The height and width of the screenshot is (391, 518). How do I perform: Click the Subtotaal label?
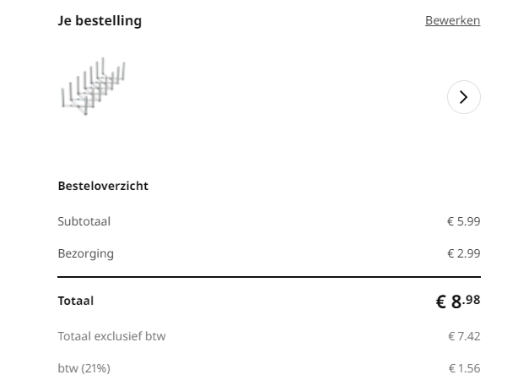84,221
